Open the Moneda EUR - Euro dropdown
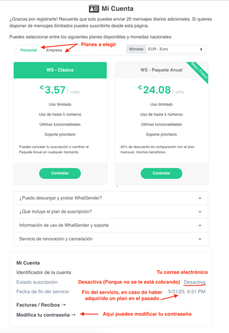Viewport: 229px width, 333px height. 175,49
